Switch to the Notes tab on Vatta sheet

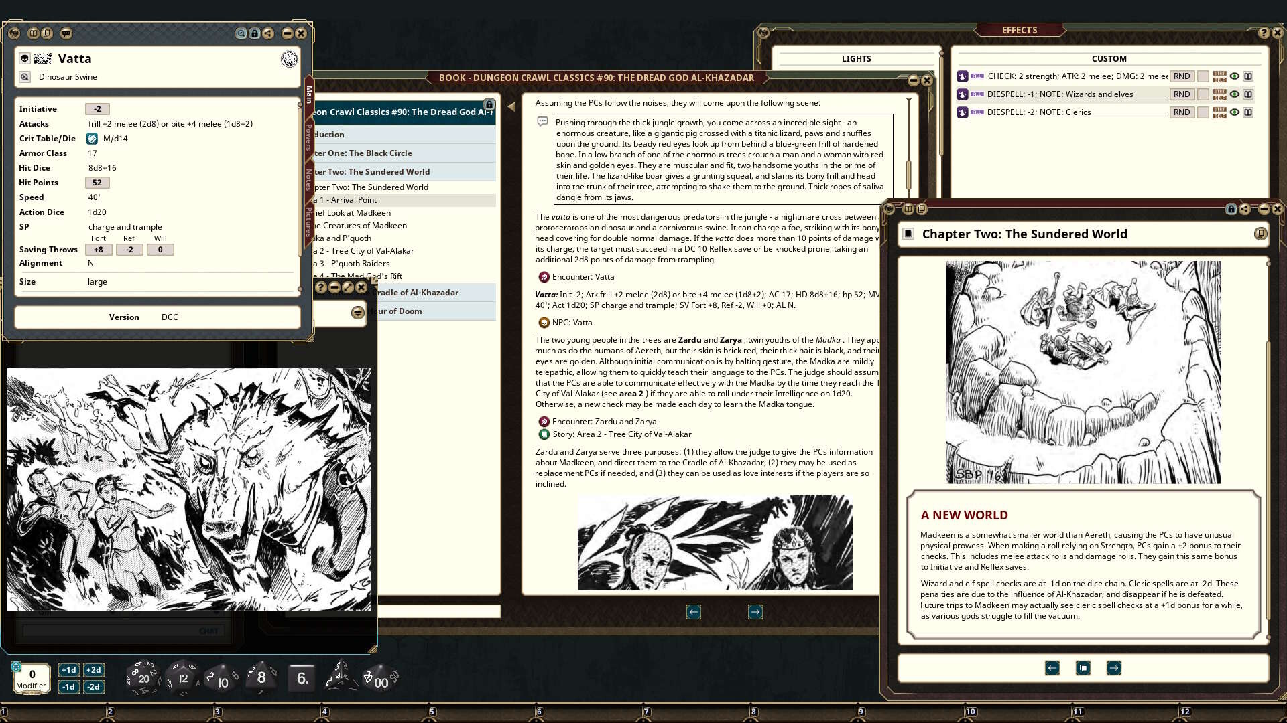(x=309, y=179)
